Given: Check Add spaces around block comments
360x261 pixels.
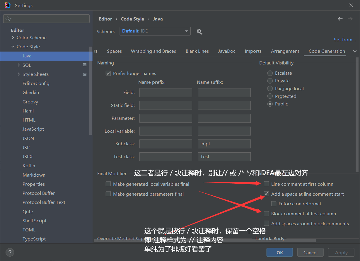Looking at the screenshot, I should (266, 224).
